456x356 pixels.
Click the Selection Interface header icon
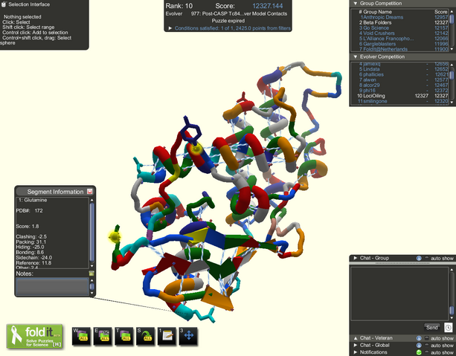pos(4,4)
